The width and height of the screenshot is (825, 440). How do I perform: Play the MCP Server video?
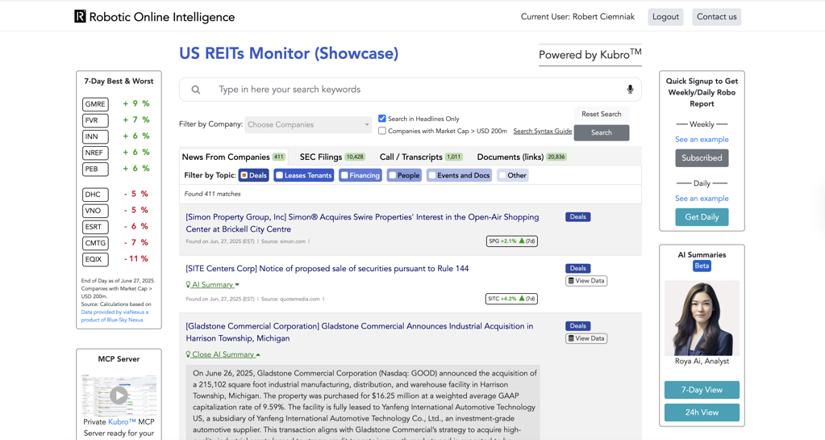pyautogui.click(x=119, y=396)
